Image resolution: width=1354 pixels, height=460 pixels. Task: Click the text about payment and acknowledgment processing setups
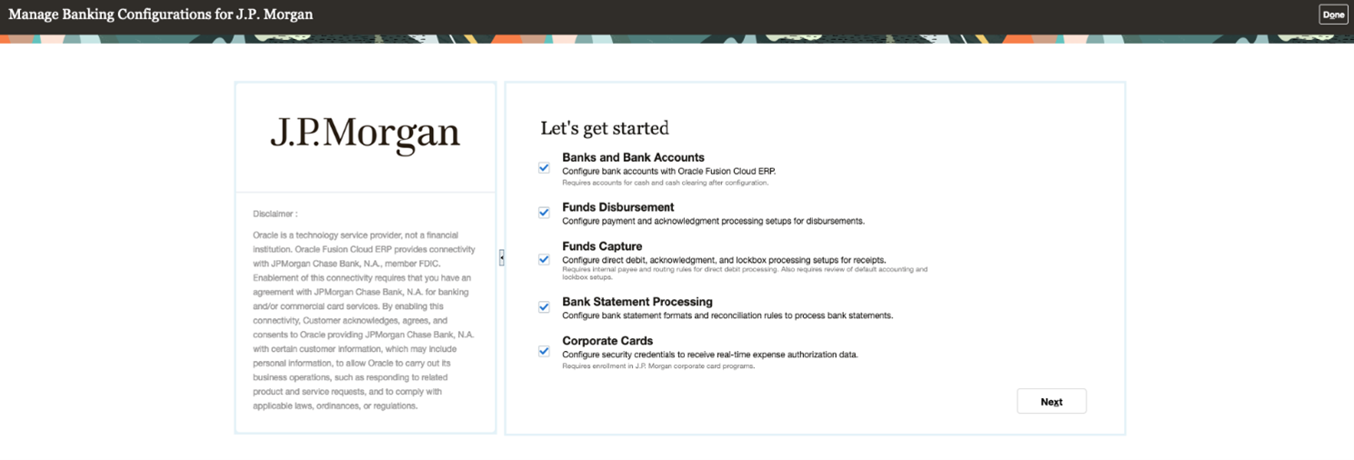pyautogui.click(x=713, y=221)
